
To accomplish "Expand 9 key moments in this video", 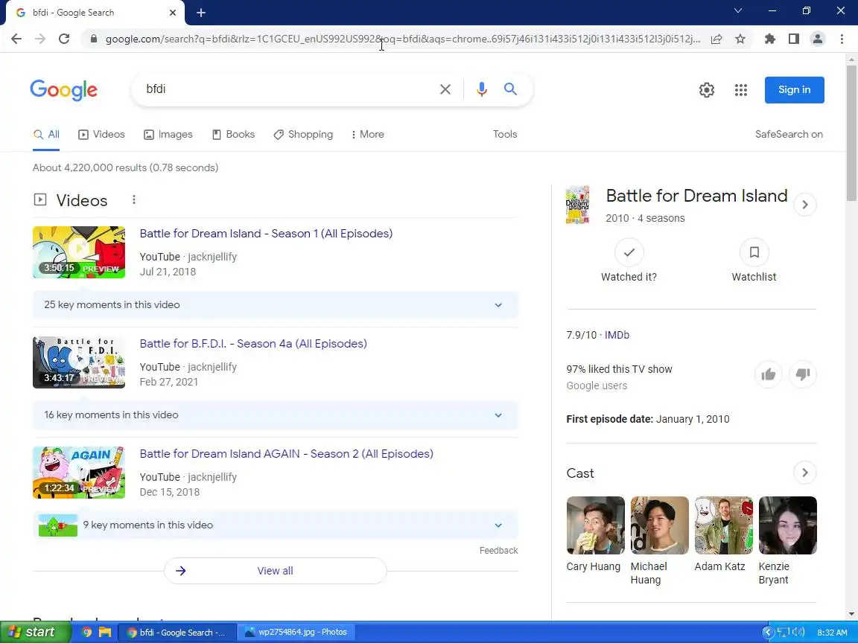I will point(276,525).
